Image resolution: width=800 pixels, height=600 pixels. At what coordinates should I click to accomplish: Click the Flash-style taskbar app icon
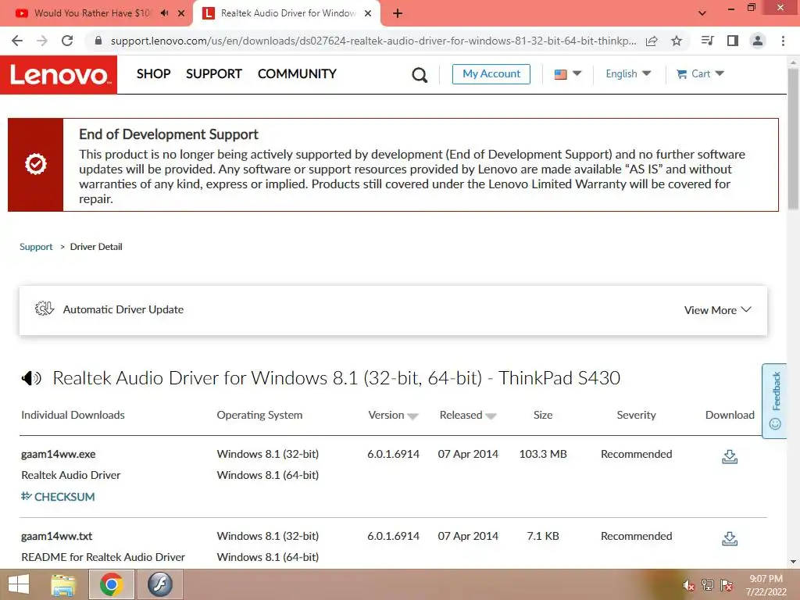[x=160, y=584]
